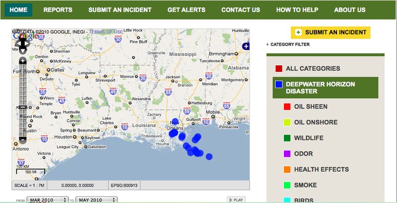Collapse the CATEGORY FILTER section
397x203 pixels.
(288, 45)
